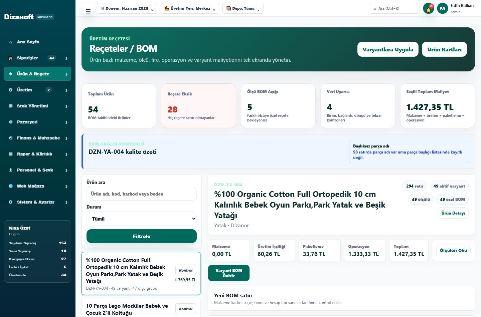Click the Web Mağaza globe icon
Screen dimensions: 481x317
coord(11,186)
